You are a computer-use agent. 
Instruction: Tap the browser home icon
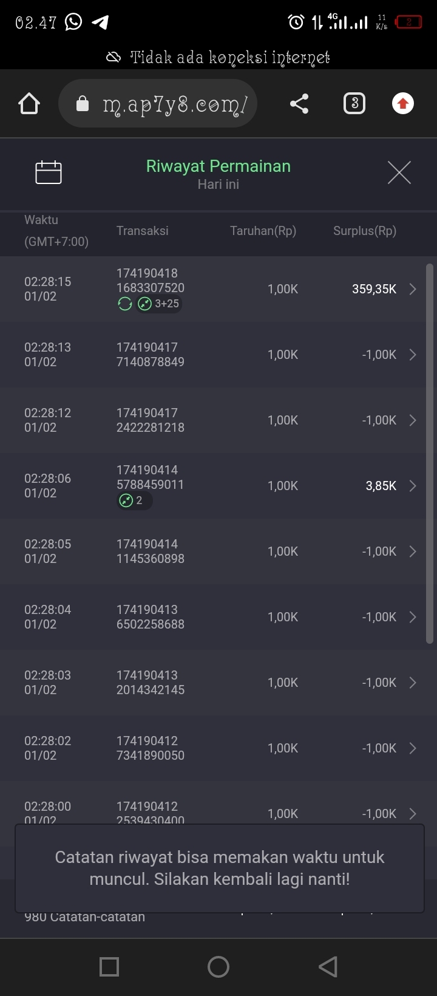(29, 104)
